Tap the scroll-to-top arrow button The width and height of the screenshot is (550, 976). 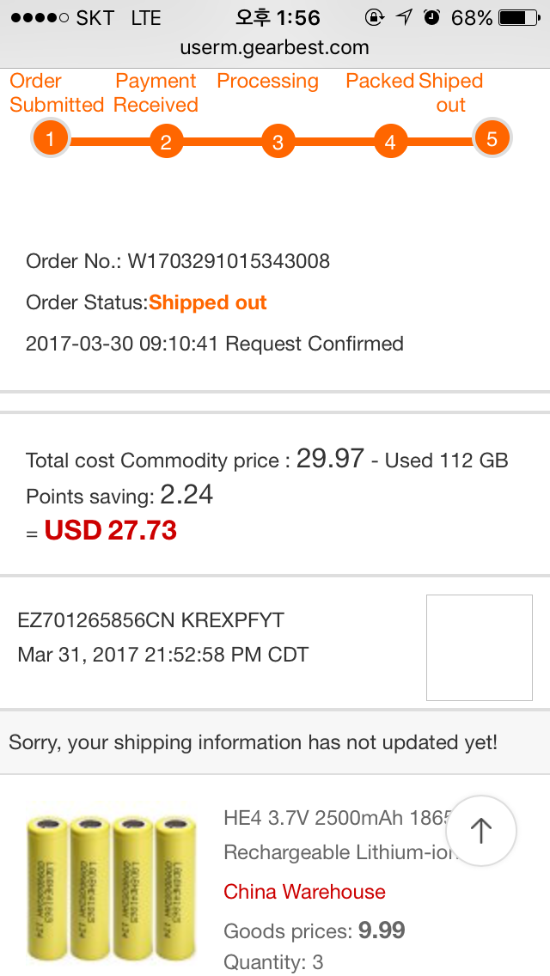480,830
